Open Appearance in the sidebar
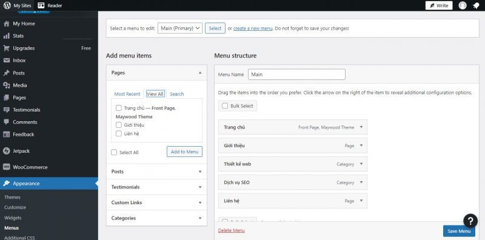The height and width of the screenshot is (240, 485). click(x=49, y=184)
